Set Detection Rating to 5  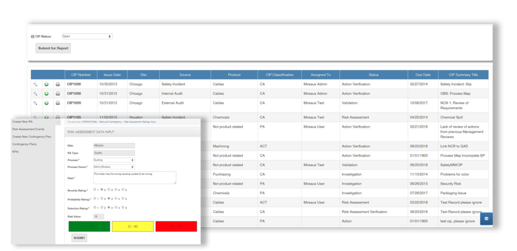[123, 207]
